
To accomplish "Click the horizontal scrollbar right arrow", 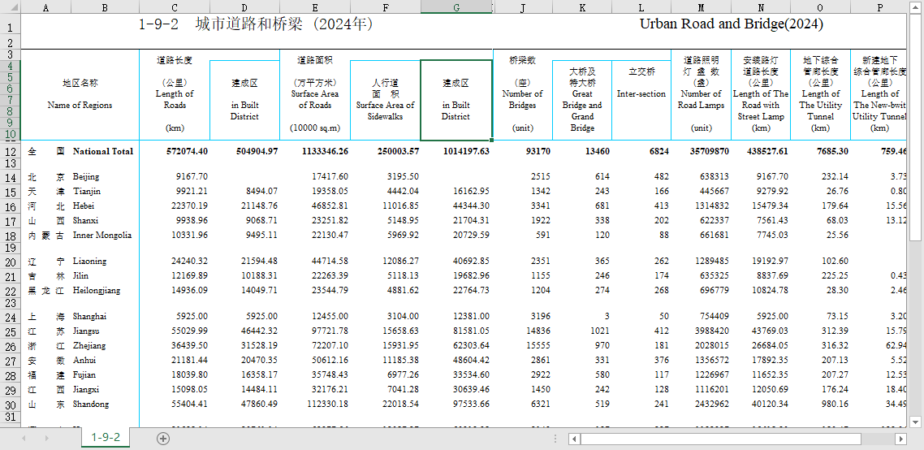I will pyautogui.click(x=900, y=439).
